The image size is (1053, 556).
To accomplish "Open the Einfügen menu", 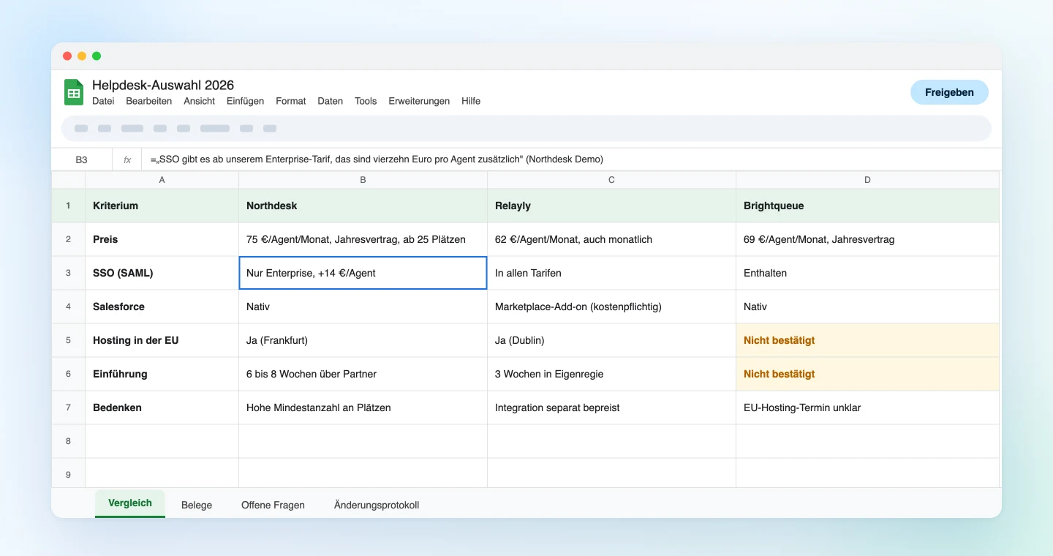I will pyautogui.click(x=245, y=101).
